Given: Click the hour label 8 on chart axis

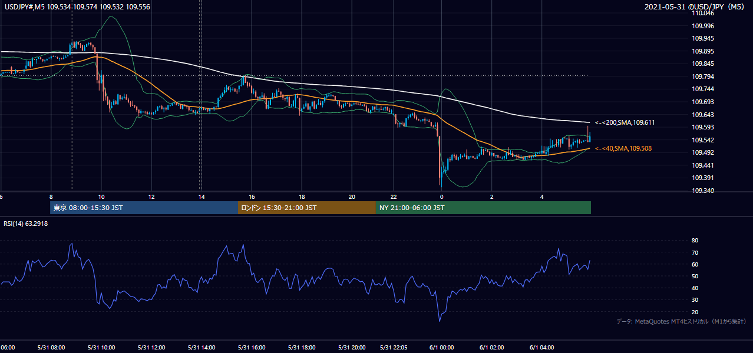Looking at the screenshot, I should (51, 197).
